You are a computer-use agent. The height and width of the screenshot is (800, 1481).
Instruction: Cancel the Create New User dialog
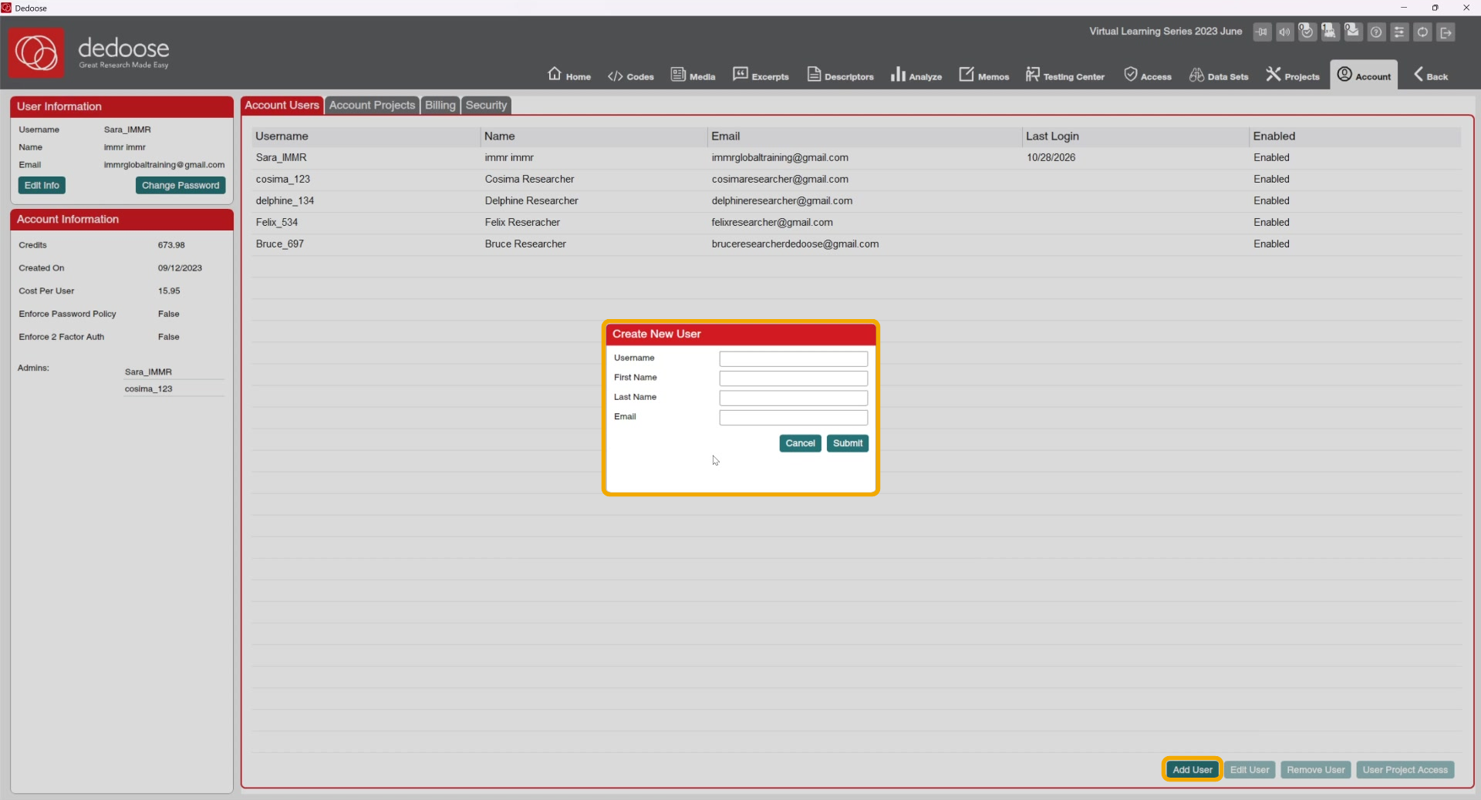tap(800, 443)
